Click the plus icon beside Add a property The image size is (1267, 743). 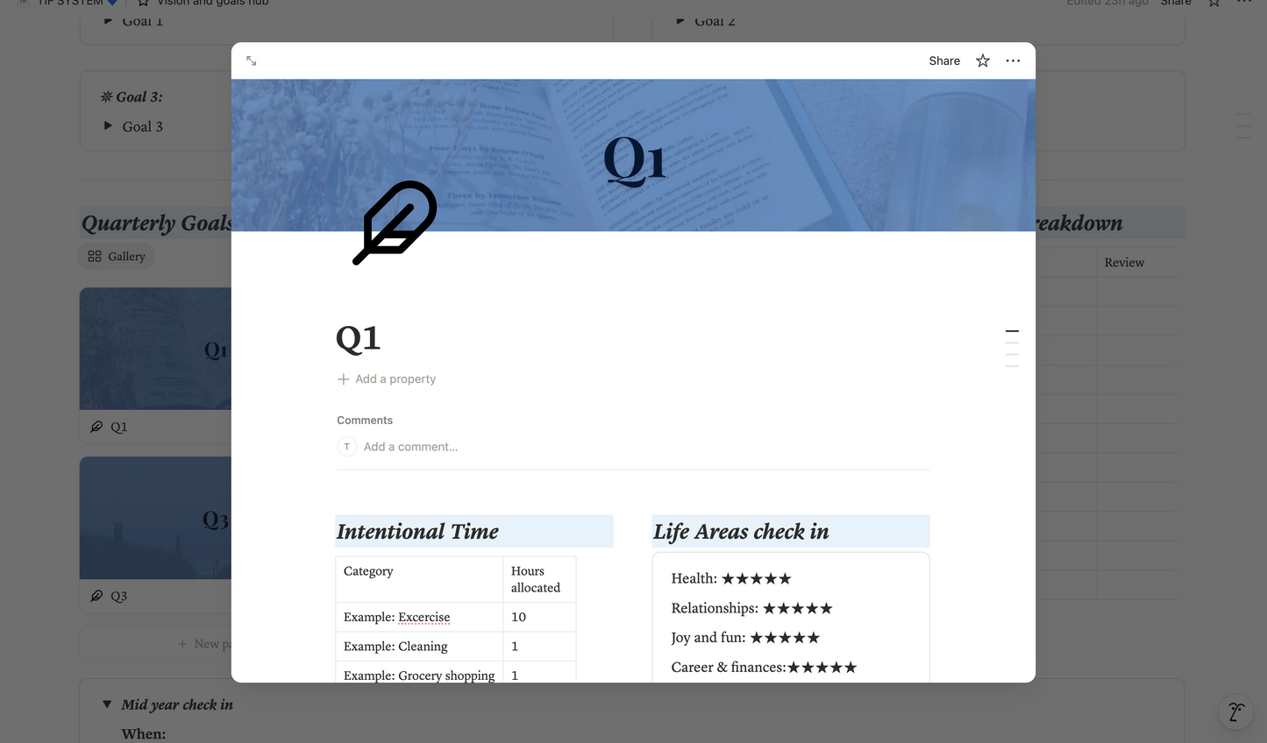[x=344, y=379]
